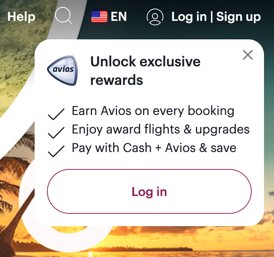Viewport: 274px width, 257px height.
Task: Click checkmark beside Earn Avios on every booking
Action: [x=56, y=114]
